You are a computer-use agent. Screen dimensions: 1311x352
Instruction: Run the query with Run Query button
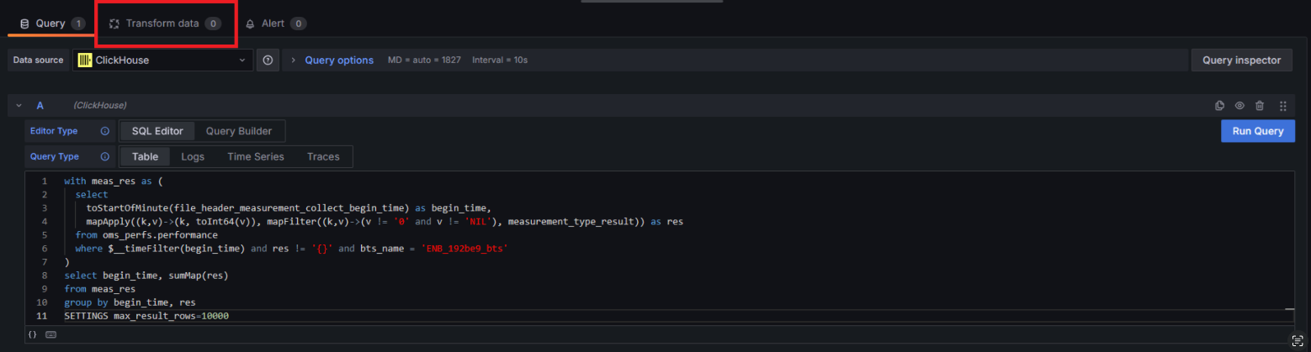(1257, 131)
